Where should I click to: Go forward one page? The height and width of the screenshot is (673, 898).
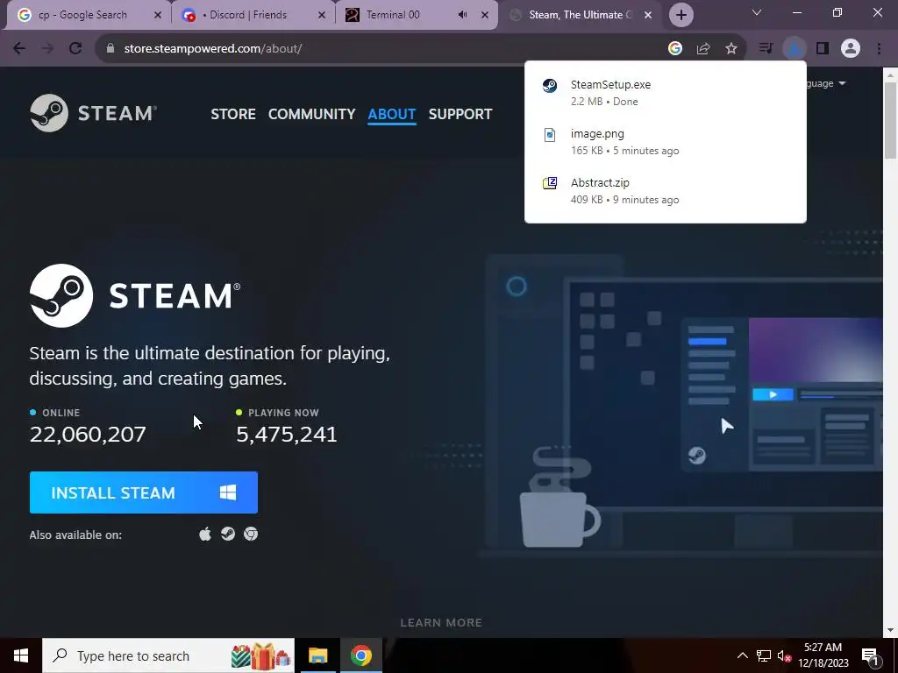pyautogui.click(x=47, y=49)
